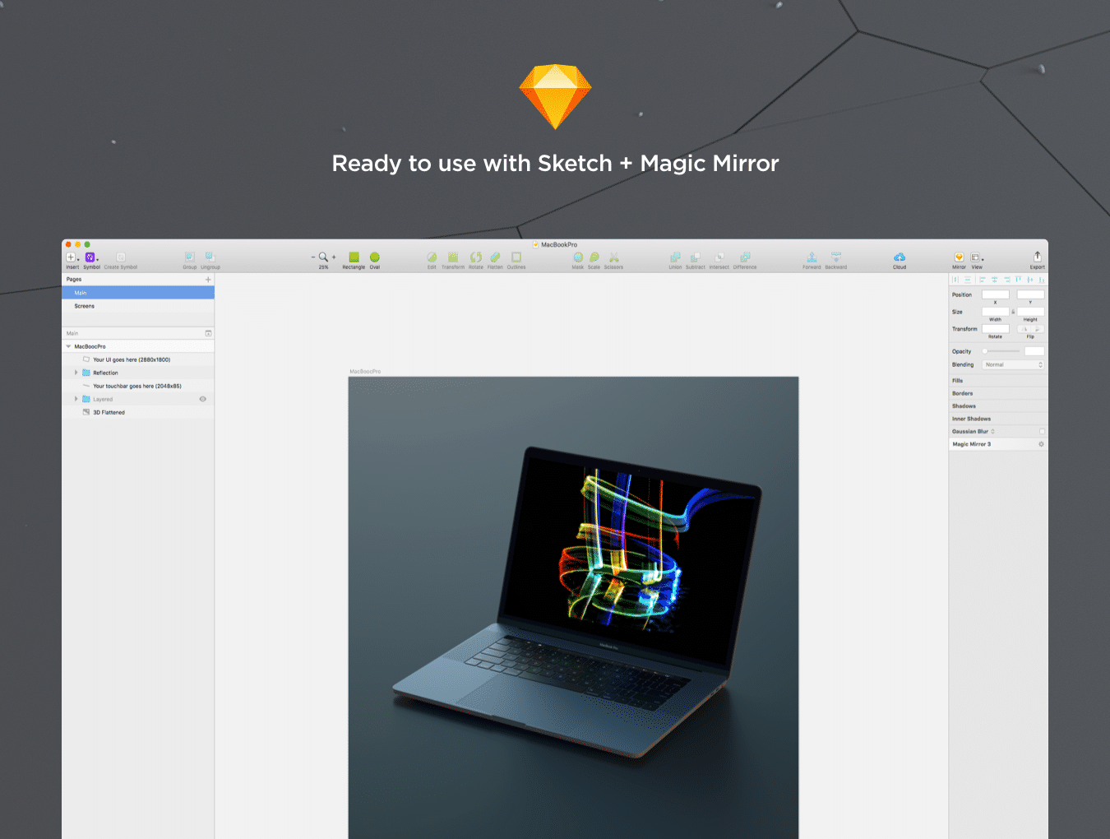Click the Mask tool icon
Viewport: 1110px width, 839px height.
(x=578, y=257)
